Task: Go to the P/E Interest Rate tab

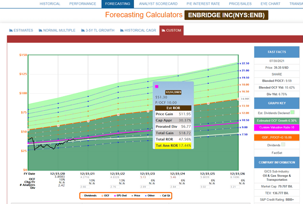Action: [203, 4]
